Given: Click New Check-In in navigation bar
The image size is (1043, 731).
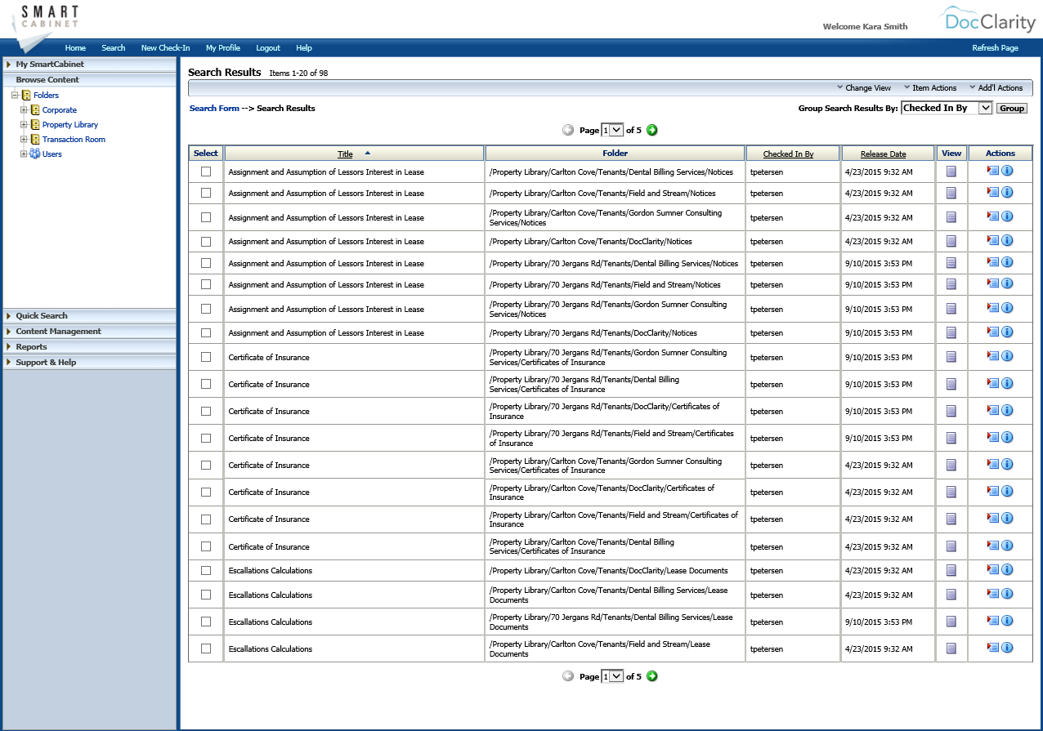Looking at the screenshot, I should coord(165,47).
